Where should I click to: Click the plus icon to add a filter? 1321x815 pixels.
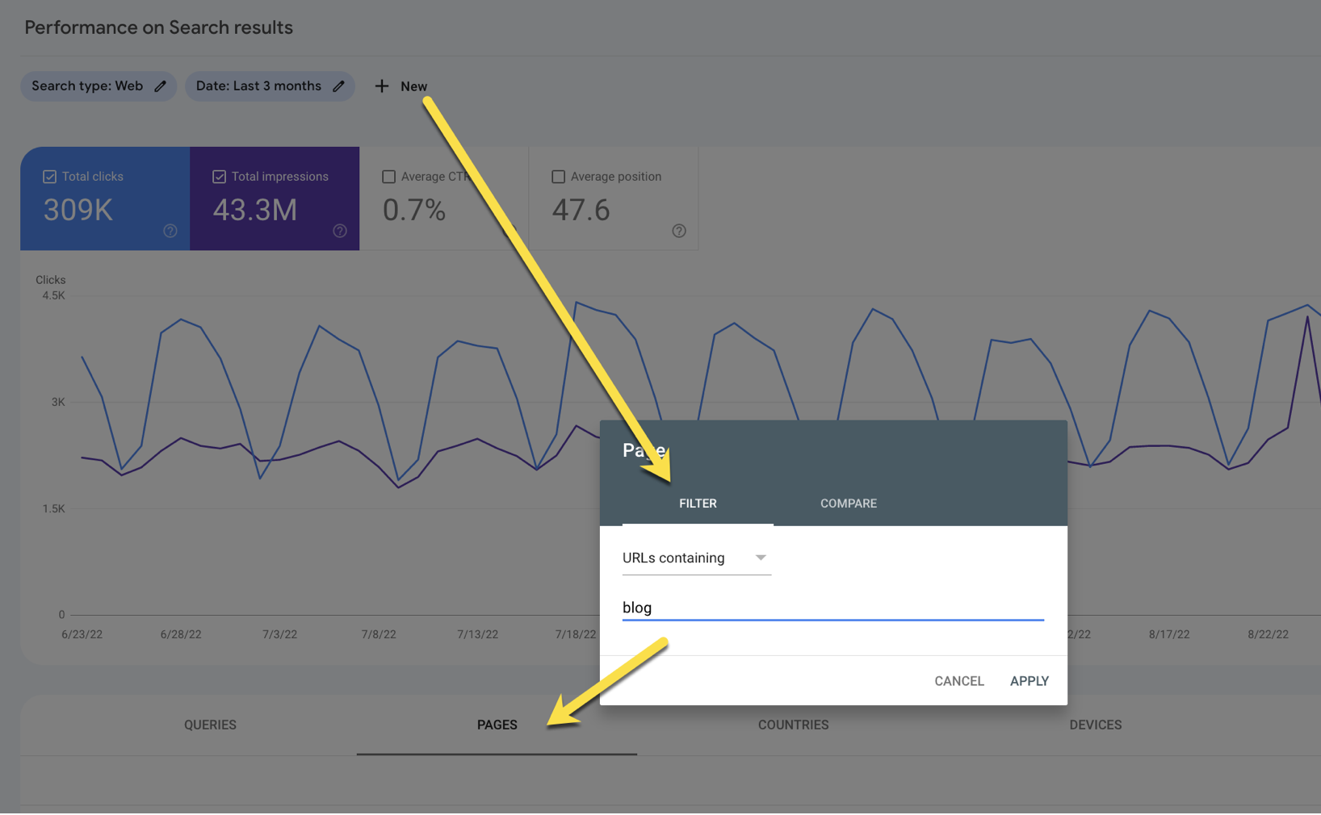coord(382,86)
